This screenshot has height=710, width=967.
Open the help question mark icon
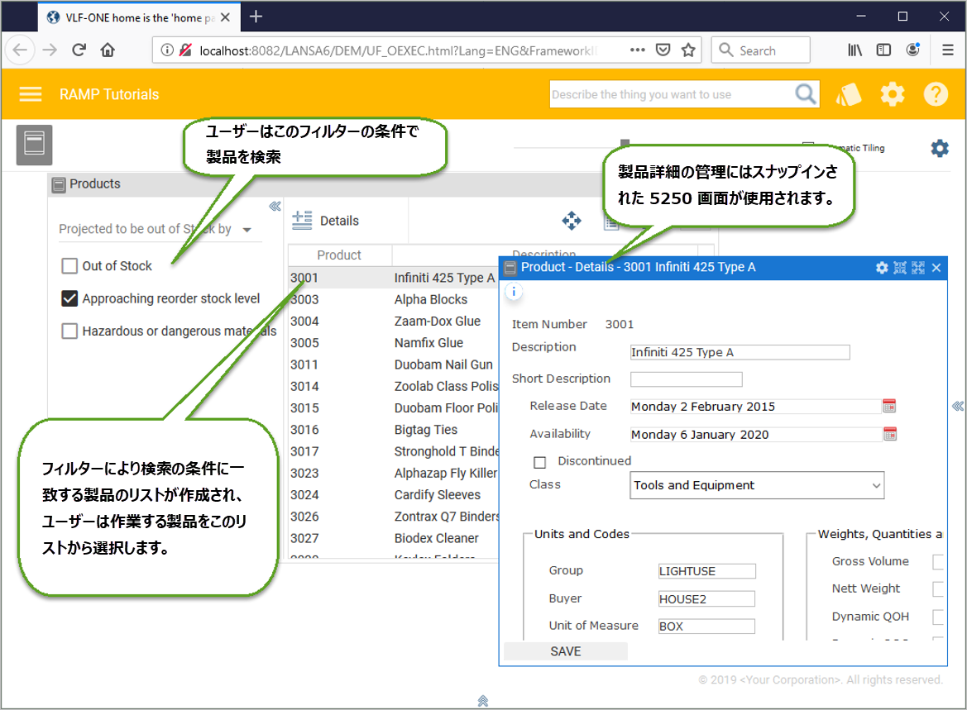pos(935,94)
